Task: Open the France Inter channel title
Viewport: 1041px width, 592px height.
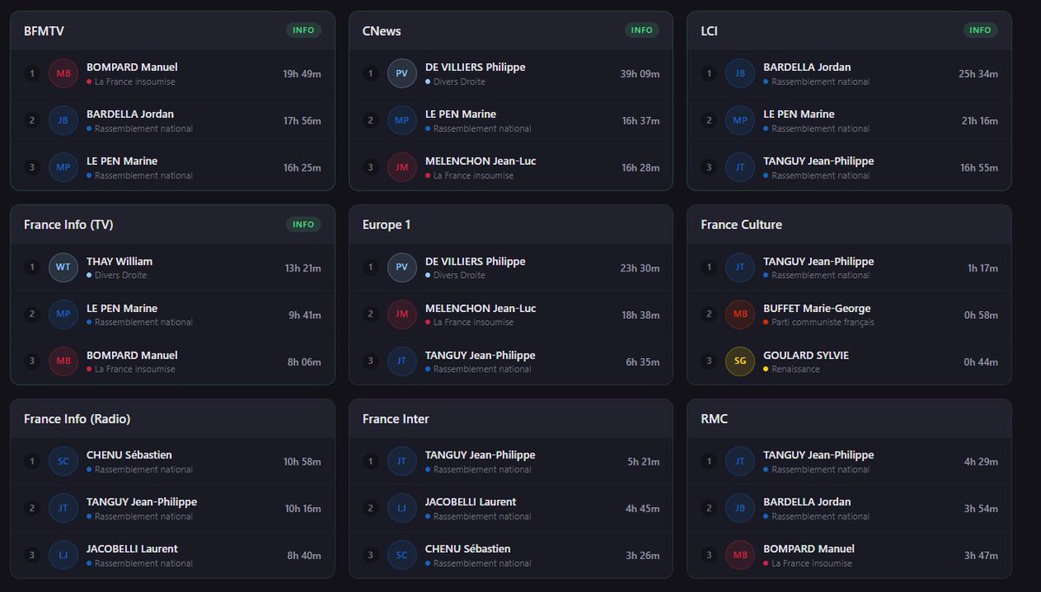Action: tap(396, 419)
